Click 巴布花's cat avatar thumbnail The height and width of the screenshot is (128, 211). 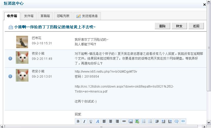pos(22,42)
